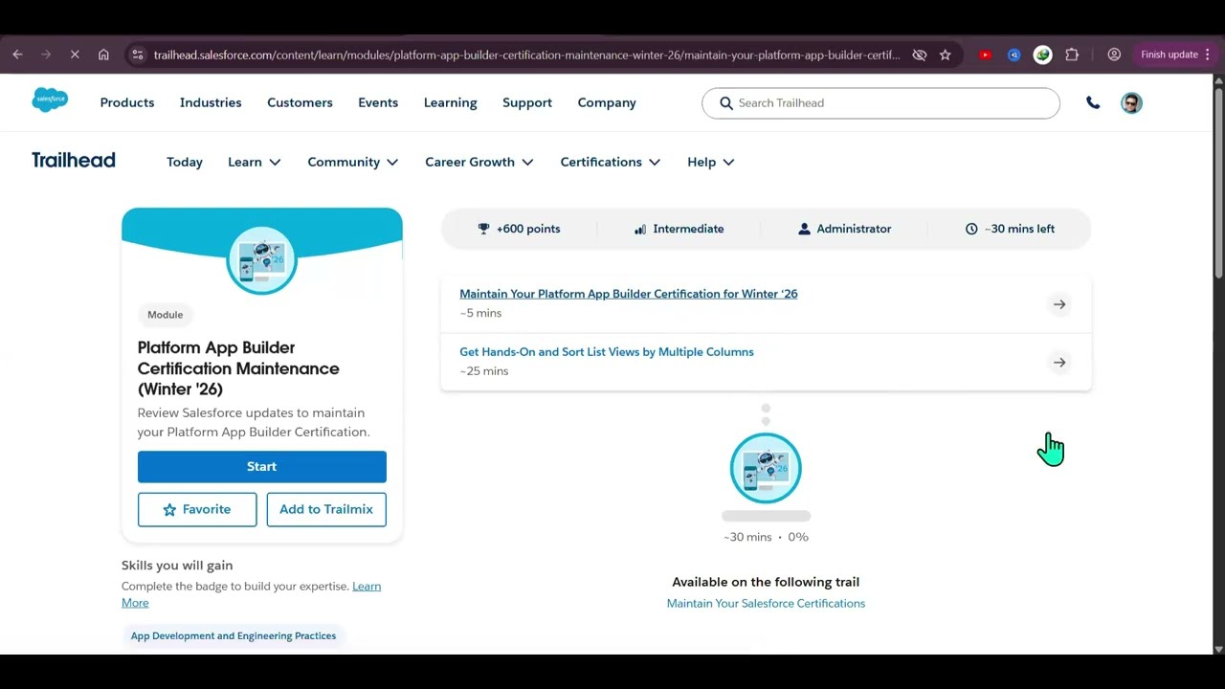Click the Trailhead logo
The width and height of the screenshot is (1225, 689).
pos(74,160)
